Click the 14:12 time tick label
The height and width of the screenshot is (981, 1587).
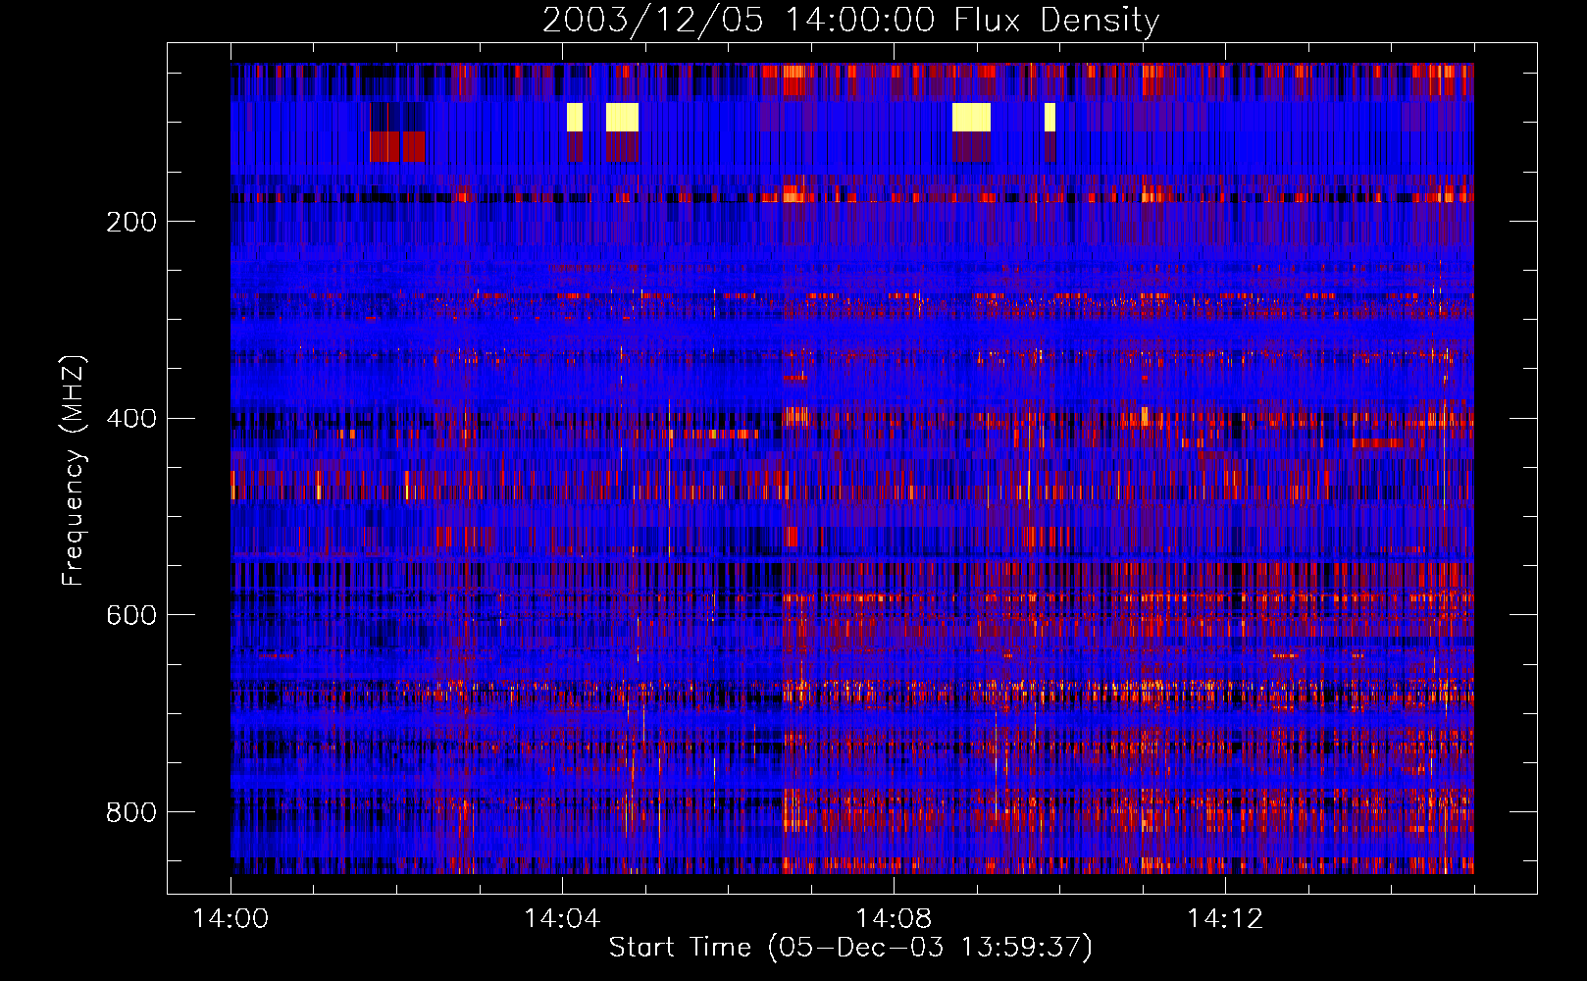click(1225, 918)
